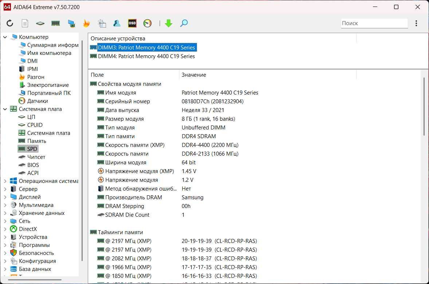Open the OSD panel icon
429x284 pixels.
pyautogui.click(x=132, y=23)
